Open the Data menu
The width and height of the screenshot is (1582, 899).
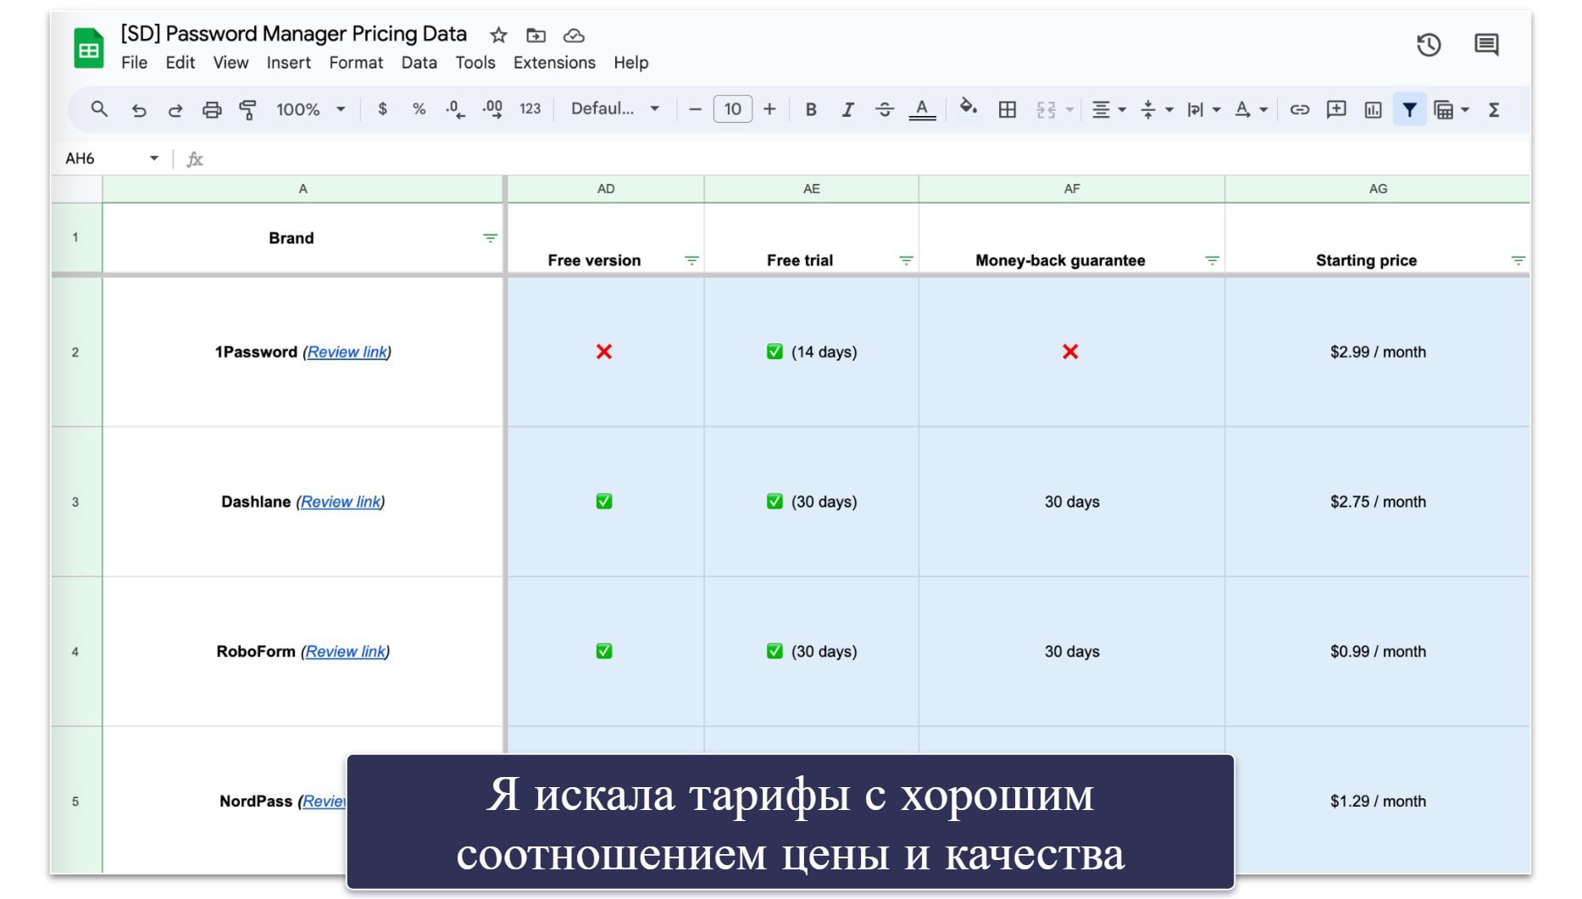[419, 63]
